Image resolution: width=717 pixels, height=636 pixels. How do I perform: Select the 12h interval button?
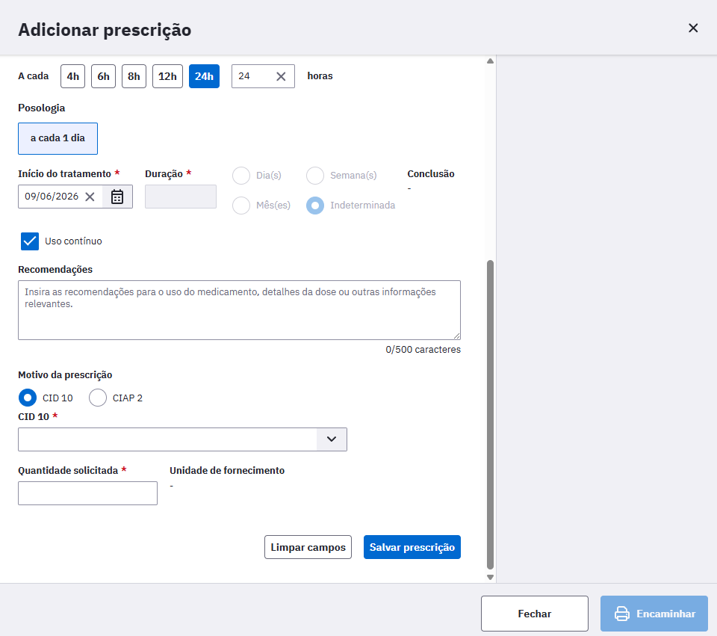point(167,76)
